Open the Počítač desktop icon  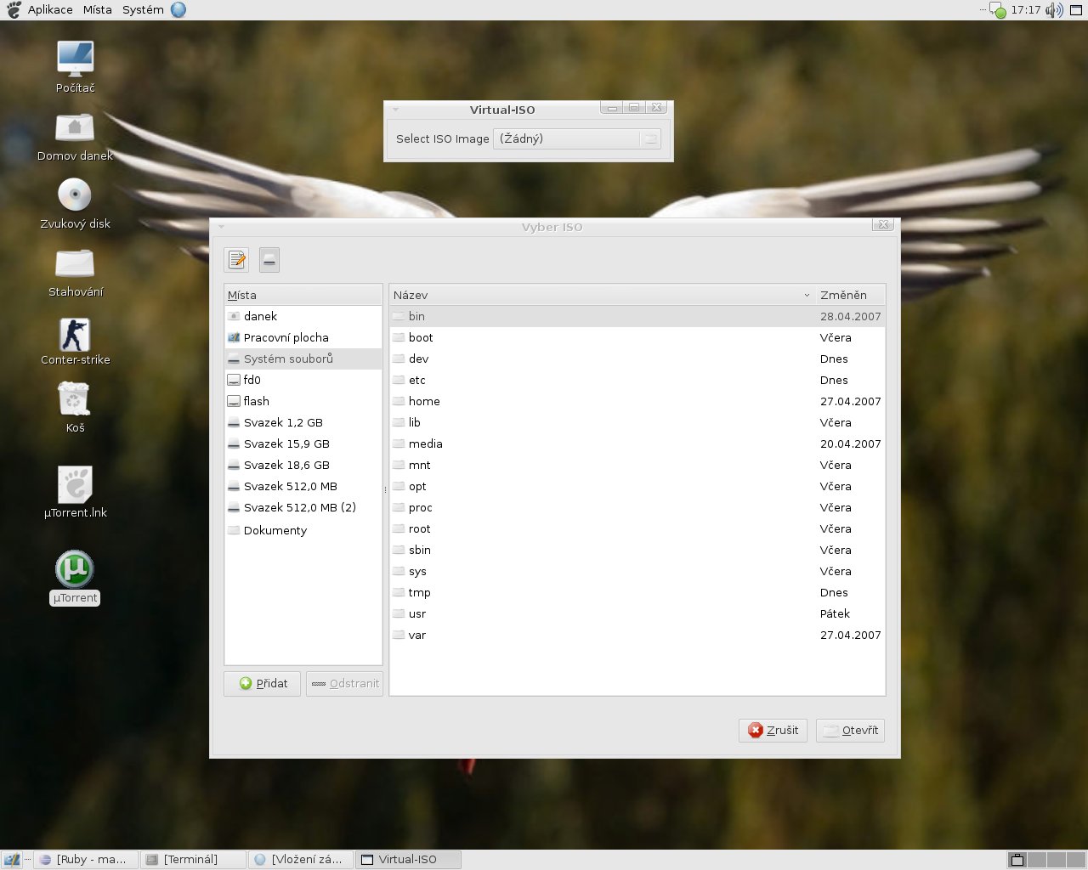pos(75,59)
